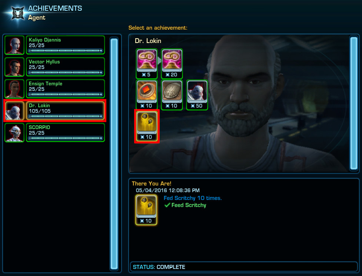Select the stone egg achievement icon
Screen dimensions: 362x276
(x=172, y=95)
